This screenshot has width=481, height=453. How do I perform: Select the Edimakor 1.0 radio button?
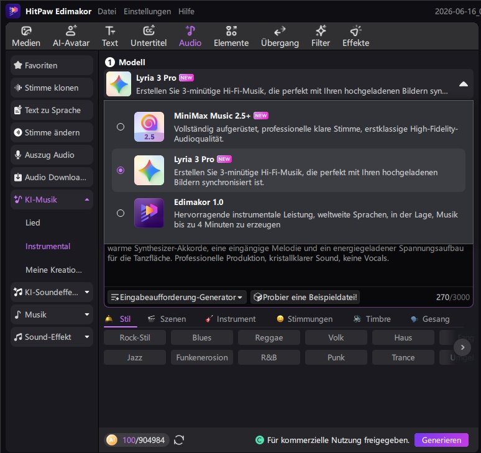(x=121, y=213)
